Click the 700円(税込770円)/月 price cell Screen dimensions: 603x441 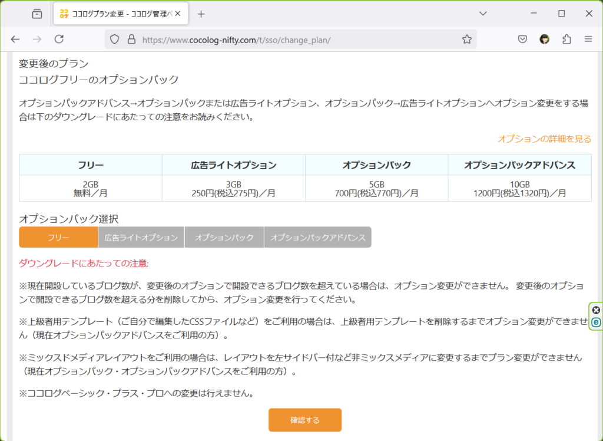pyautogui.click(x=377, y=188)
